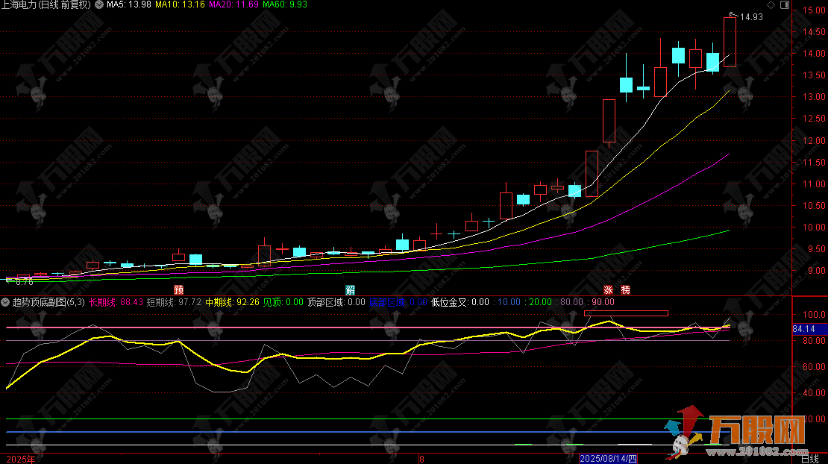The image size is (828, 464).
Task: Click the 15.00 price axis label
Action: [x=814, y=10]
